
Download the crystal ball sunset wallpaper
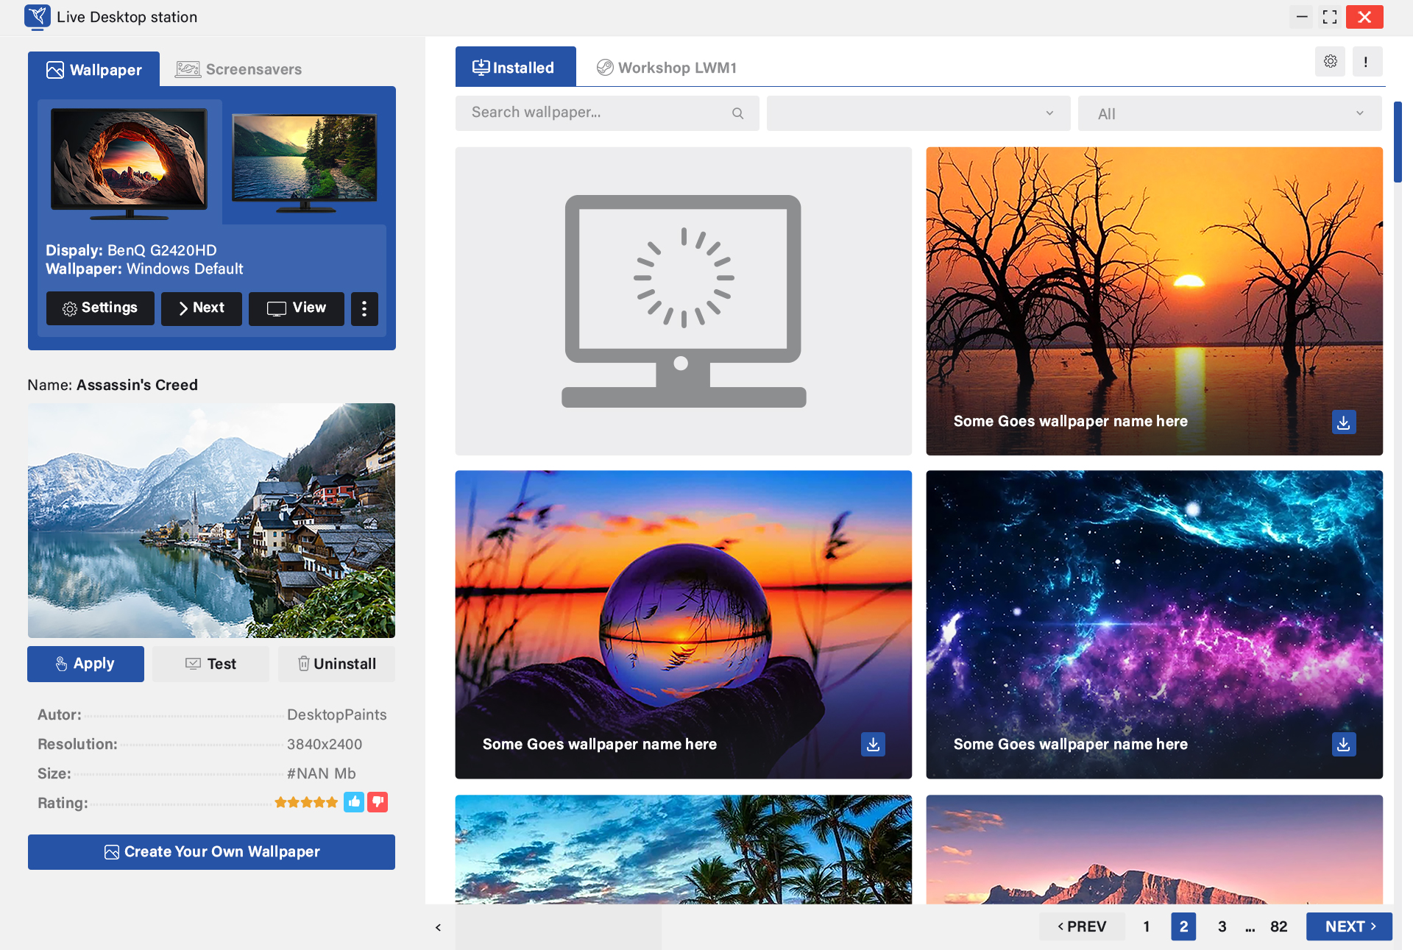pos(873,745)
